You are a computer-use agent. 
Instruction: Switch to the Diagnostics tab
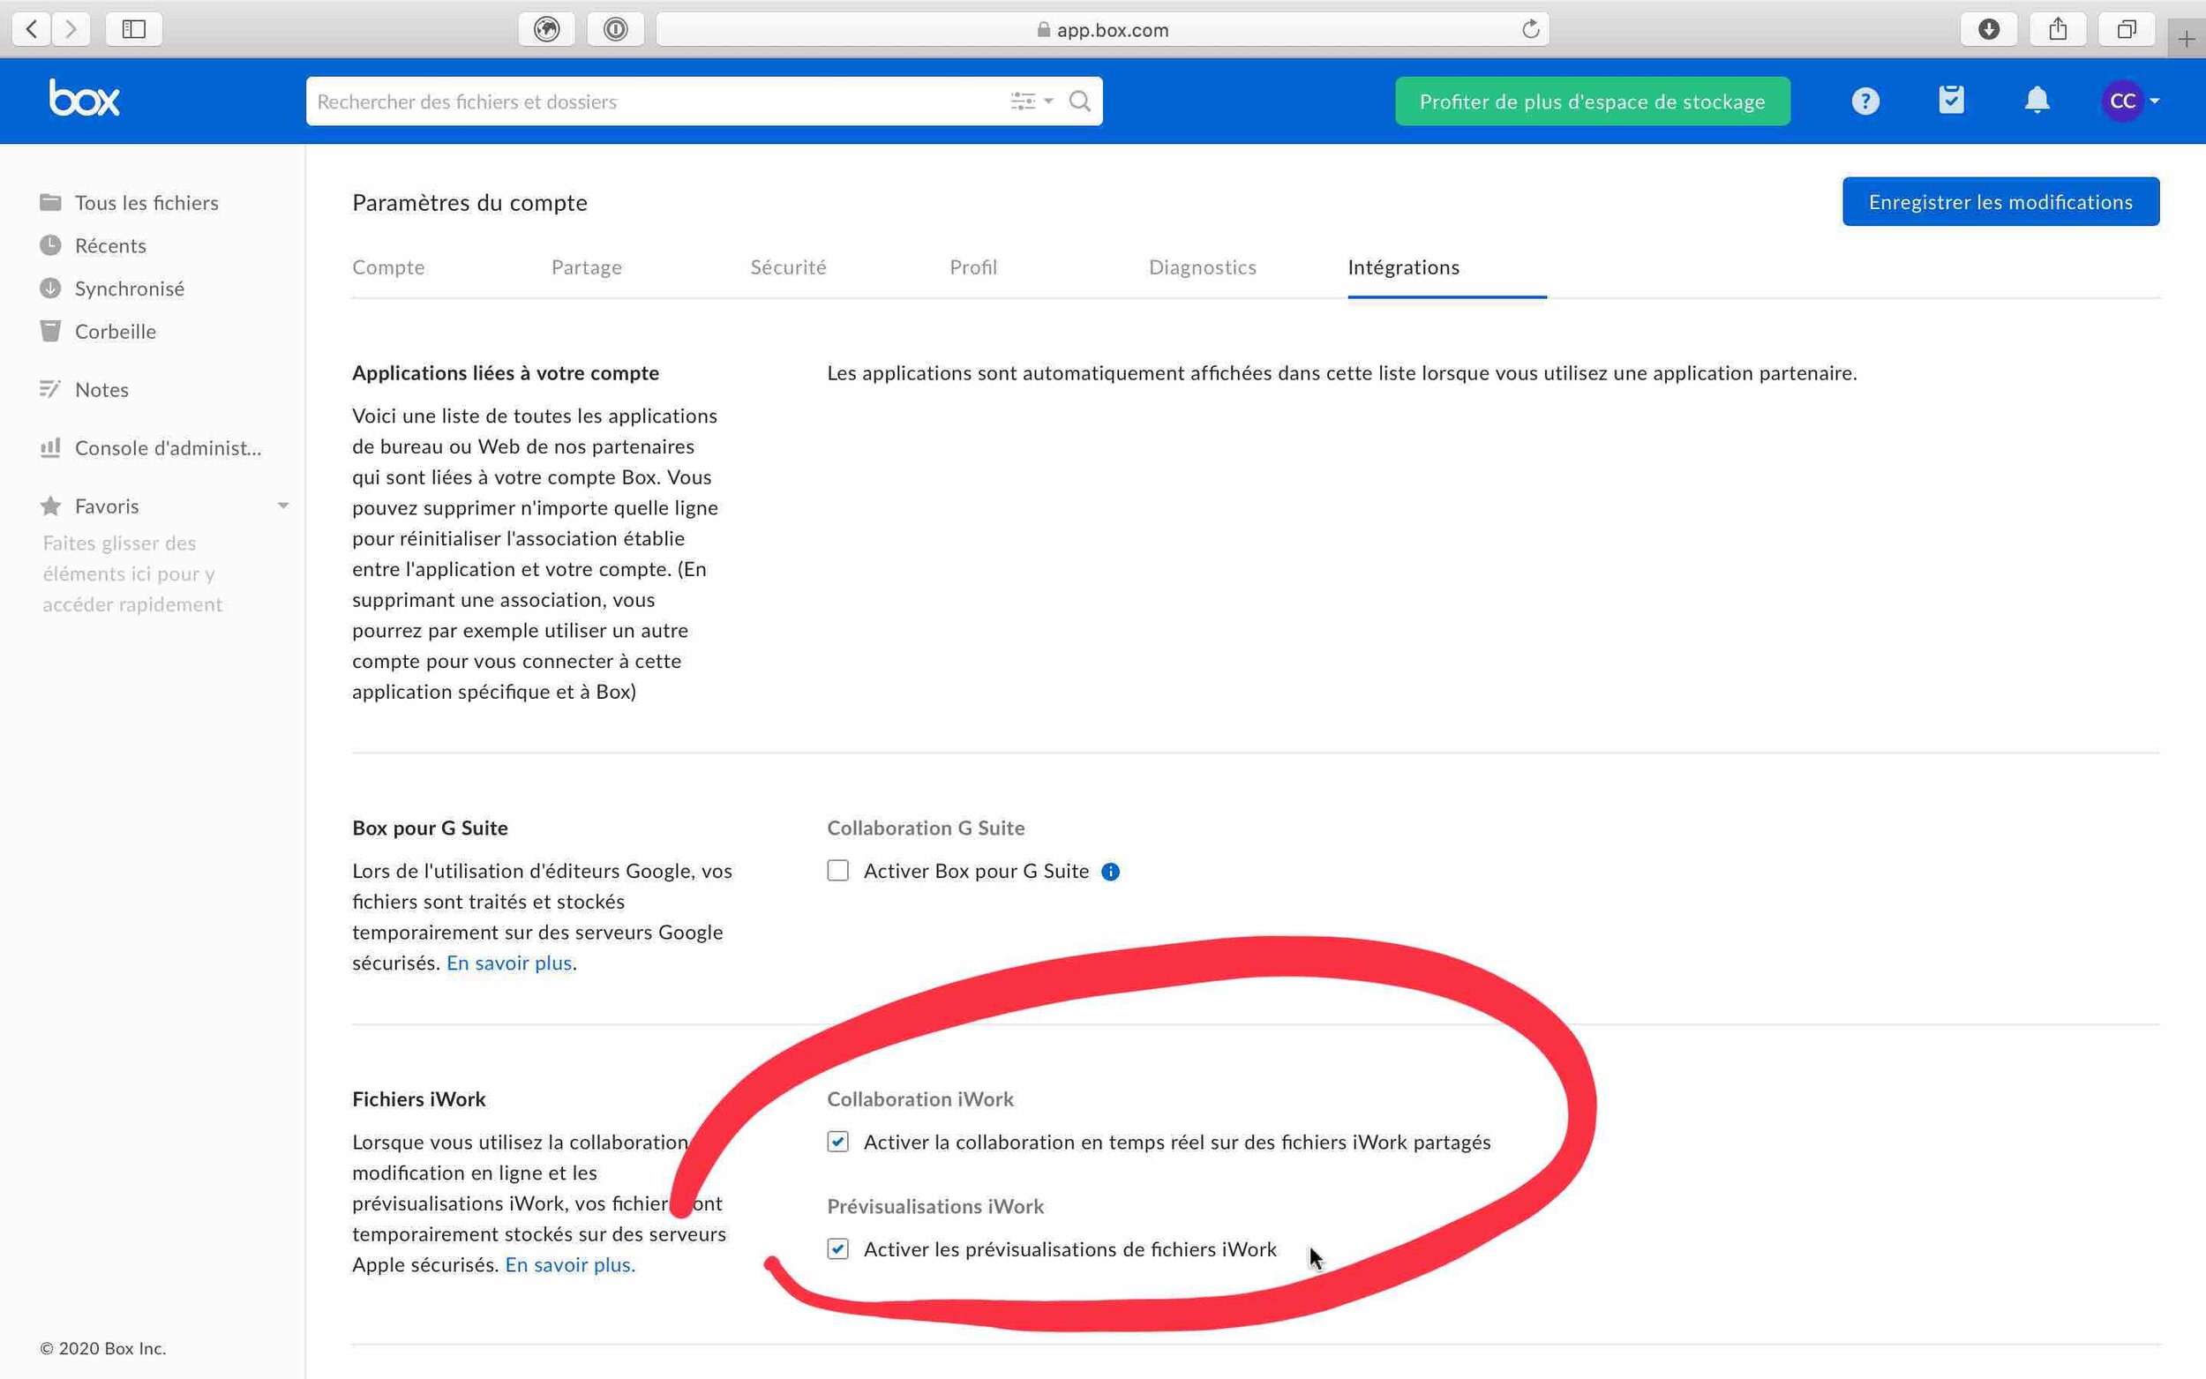coord(1202,267)
